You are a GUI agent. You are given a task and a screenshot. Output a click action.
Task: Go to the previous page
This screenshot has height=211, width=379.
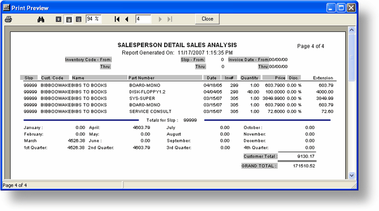click(127, 19)
